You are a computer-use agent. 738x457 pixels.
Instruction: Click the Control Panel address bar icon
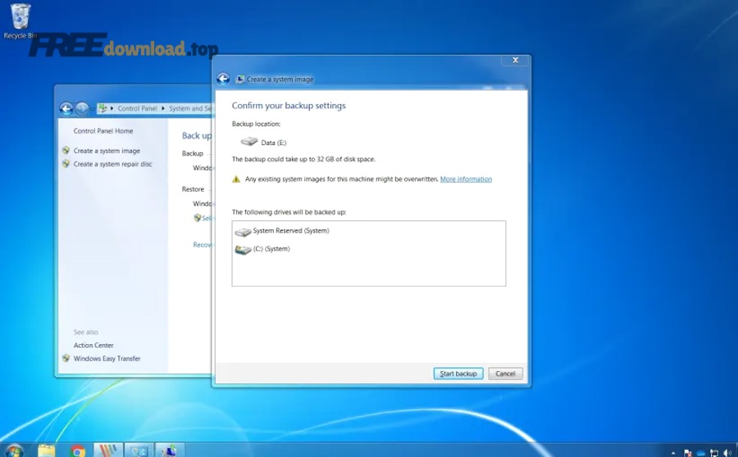coord(102,109)
